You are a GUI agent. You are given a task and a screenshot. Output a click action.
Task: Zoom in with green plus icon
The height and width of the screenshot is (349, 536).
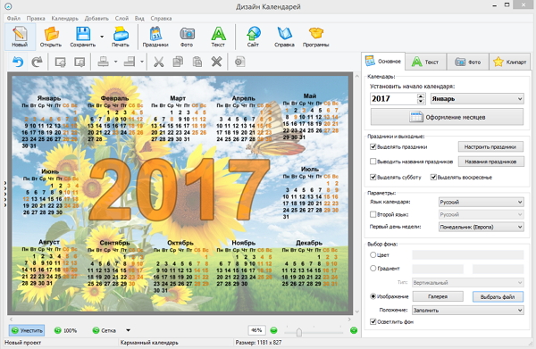[x=354, y=330]
